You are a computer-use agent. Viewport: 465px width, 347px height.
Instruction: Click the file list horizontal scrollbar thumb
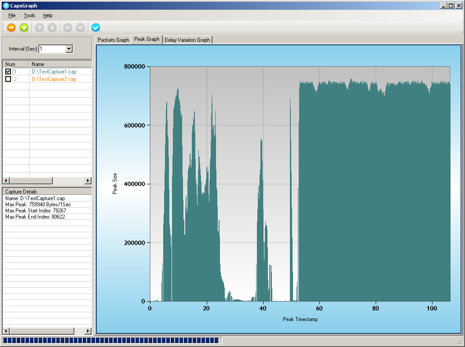coord(31,181)
